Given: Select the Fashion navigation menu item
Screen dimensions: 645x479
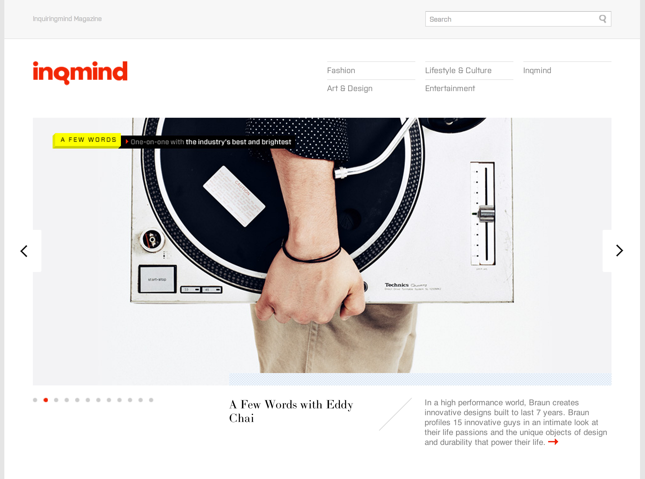Looking at the screenshot, I should click(x=341, y=70).
